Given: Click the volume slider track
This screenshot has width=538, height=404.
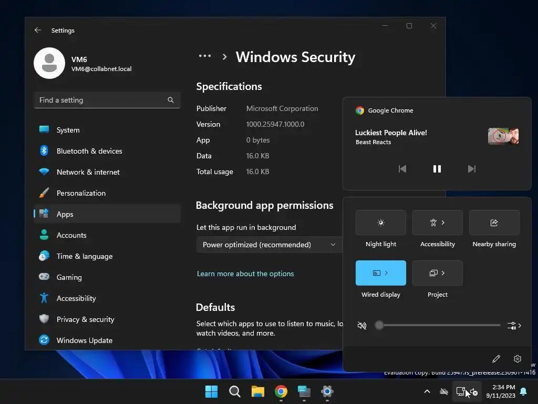Looking at the screenshot, I should (439, 325).
